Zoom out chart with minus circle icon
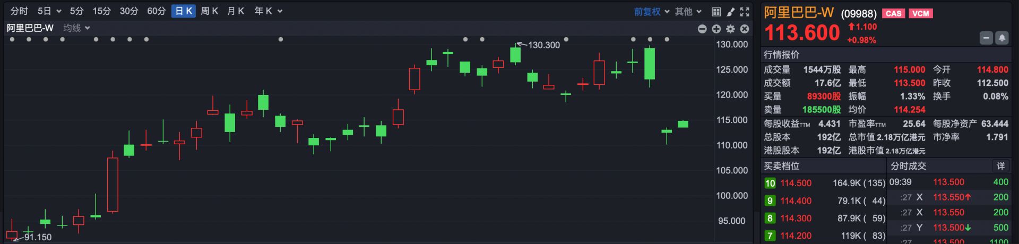This screenshot has width=1019, height=244. point(702,29)
